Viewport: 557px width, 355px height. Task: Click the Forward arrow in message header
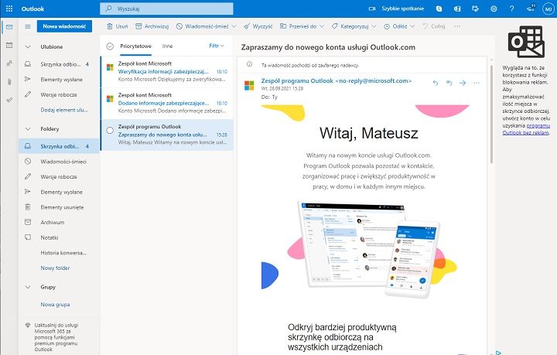pos(463,83)
